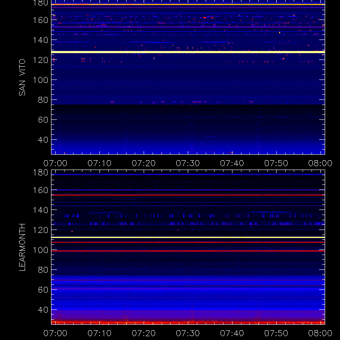Select the 160 frequency label on SAN VITO axis
Screen dimensions: 340x340
coord(40,20)
